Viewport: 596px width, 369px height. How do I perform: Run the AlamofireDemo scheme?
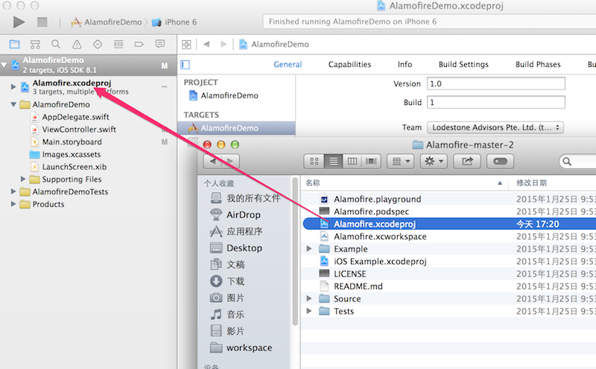click(x=19, y=22)
